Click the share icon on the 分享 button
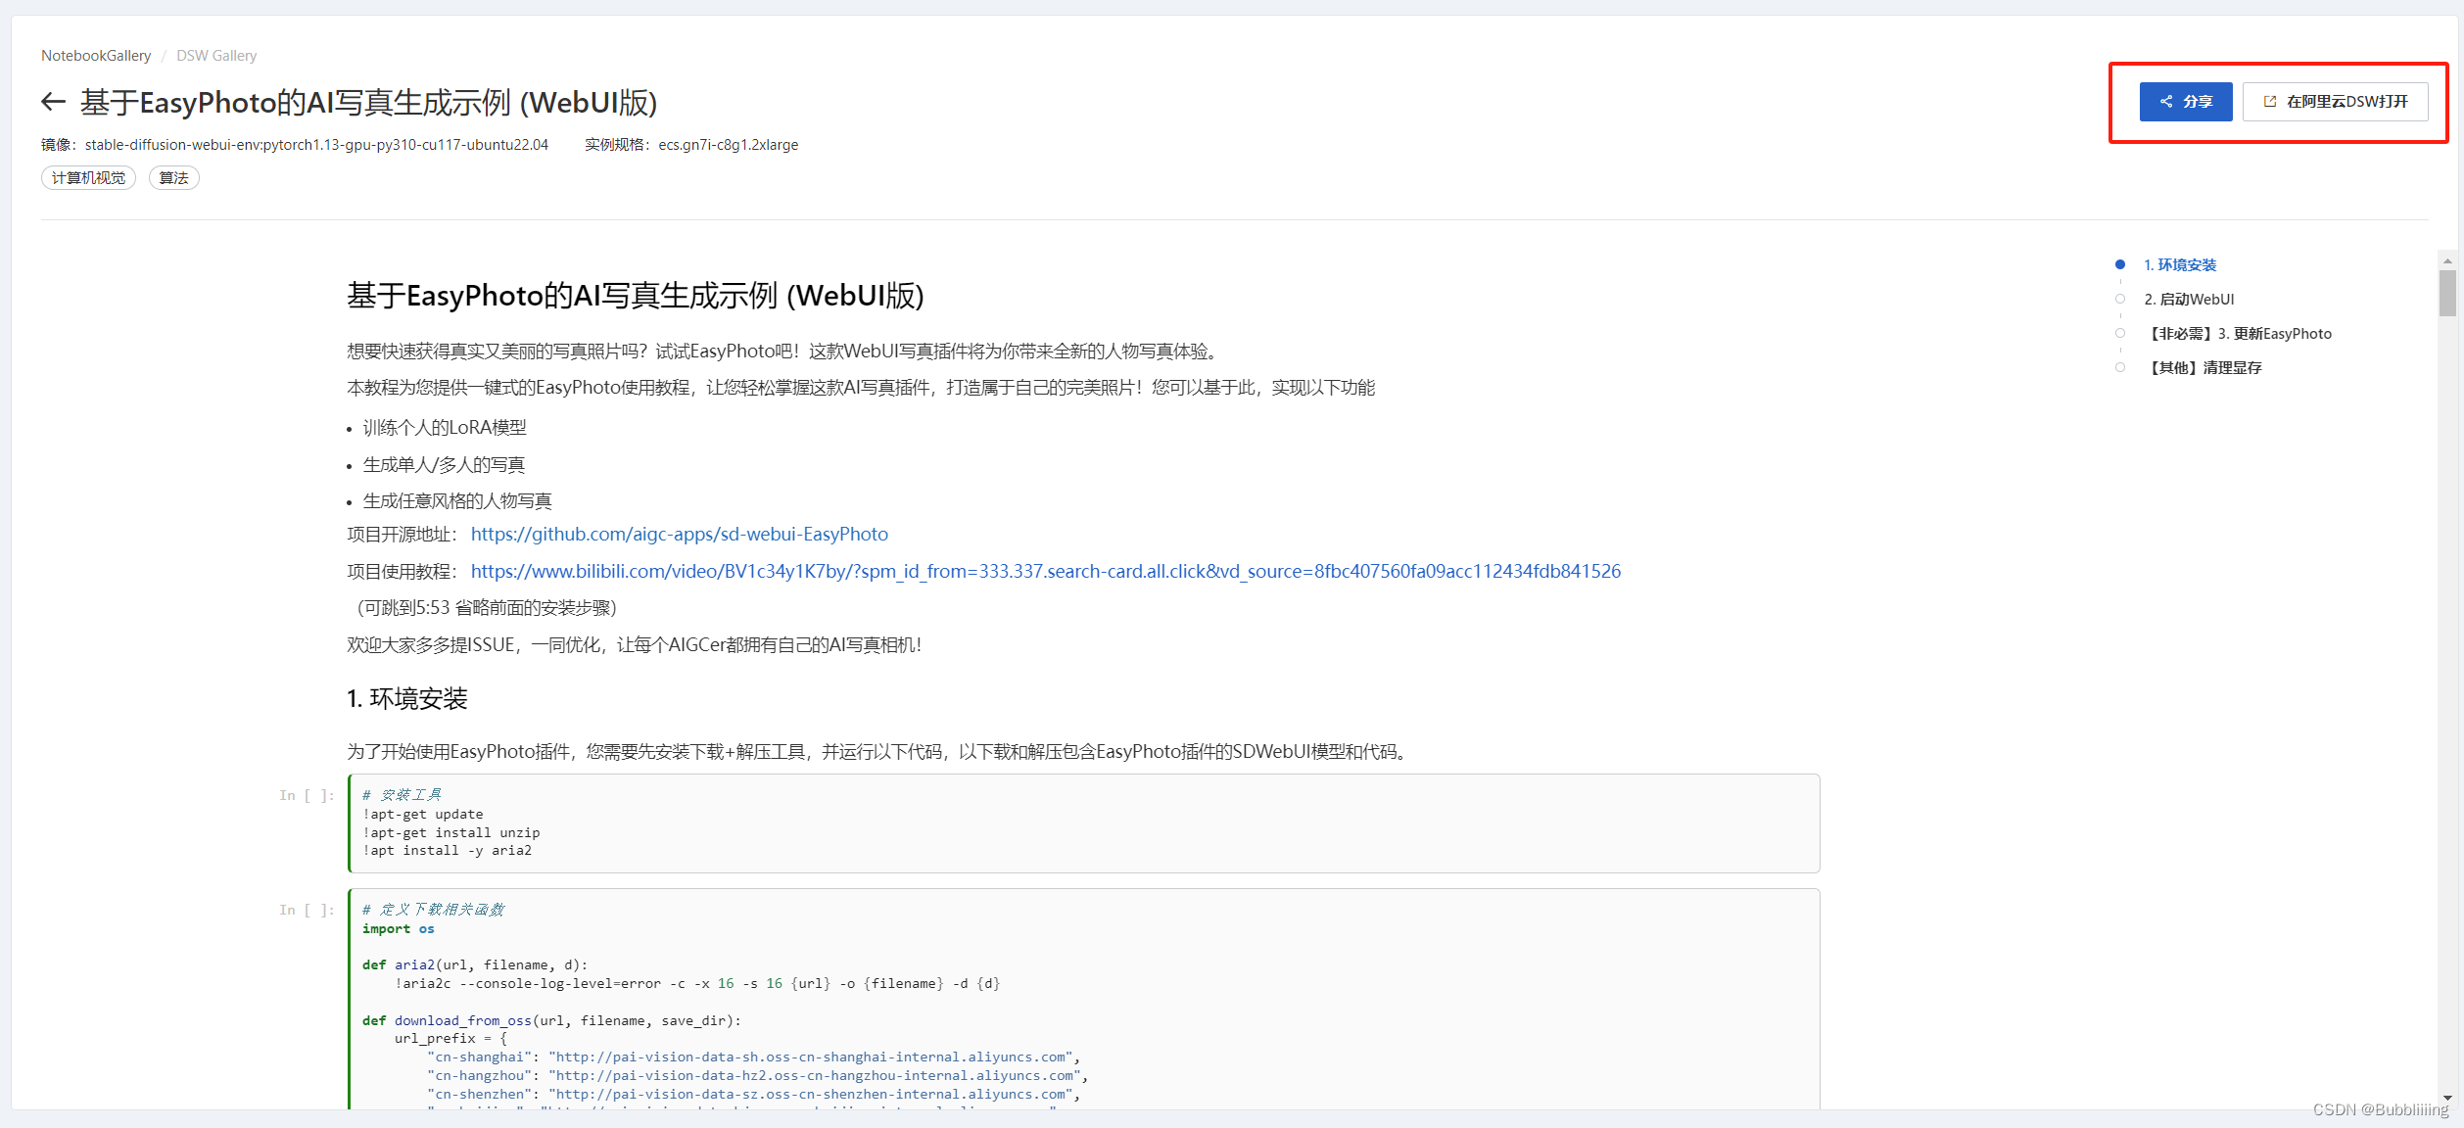The height and width of the screenshot is (1128, 2464). 2166,102
